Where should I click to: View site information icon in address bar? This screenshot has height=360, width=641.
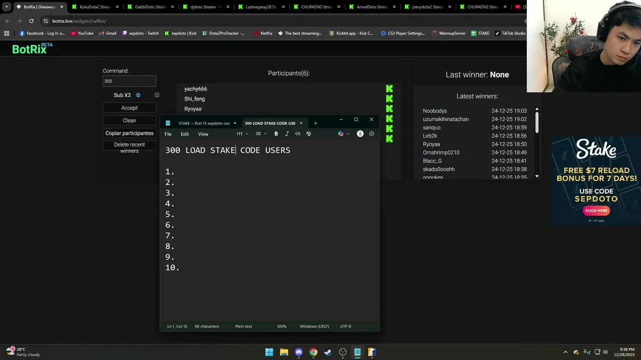point(46,21)
